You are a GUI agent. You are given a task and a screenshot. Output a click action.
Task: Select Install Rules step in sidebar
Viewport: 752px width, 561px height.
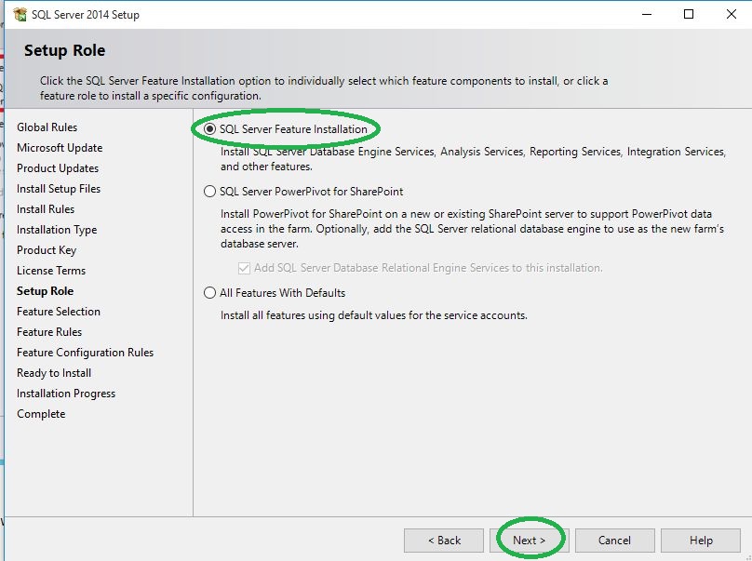pyautogui.click(x=46, y=209)
